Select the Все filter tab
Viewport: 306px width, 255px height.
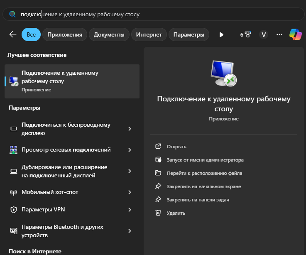(31, 34)
